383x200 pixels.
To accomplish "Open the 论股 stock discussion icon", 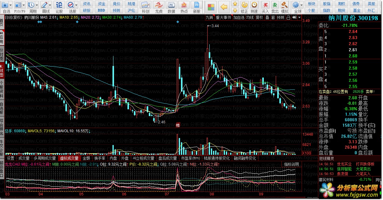I will (x=59, y=5).
